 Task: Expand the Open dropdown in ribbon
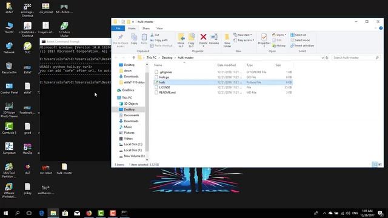point(286,35)
